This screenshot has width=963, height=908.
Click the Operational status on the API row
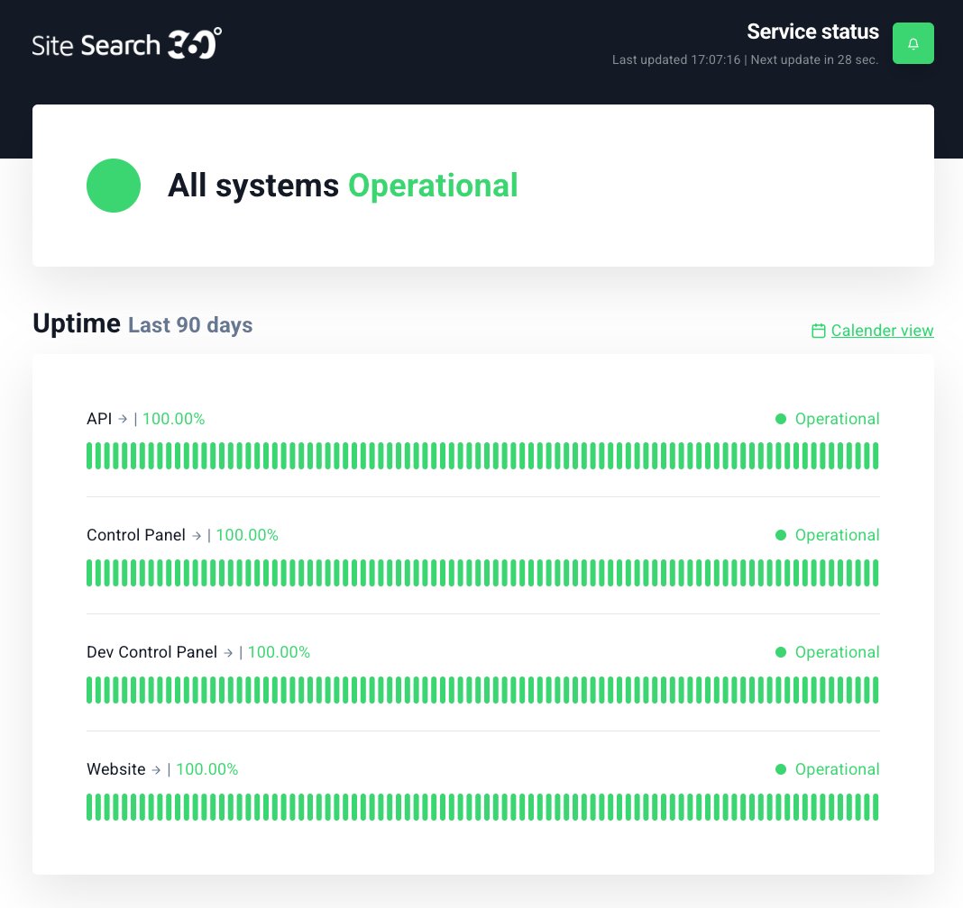point(837,419)
